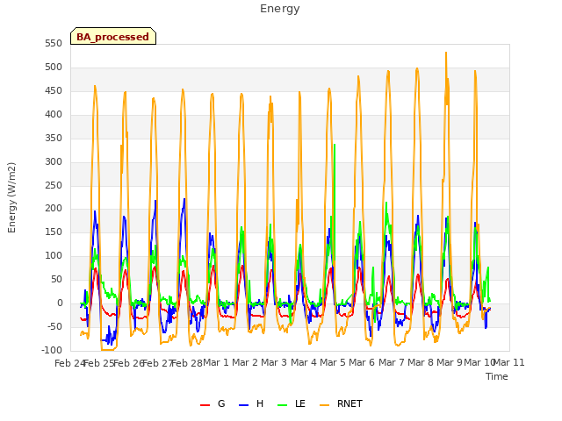Click the 250 y-axis tick label
Screen dimensions: 562x421
point(54,185)
